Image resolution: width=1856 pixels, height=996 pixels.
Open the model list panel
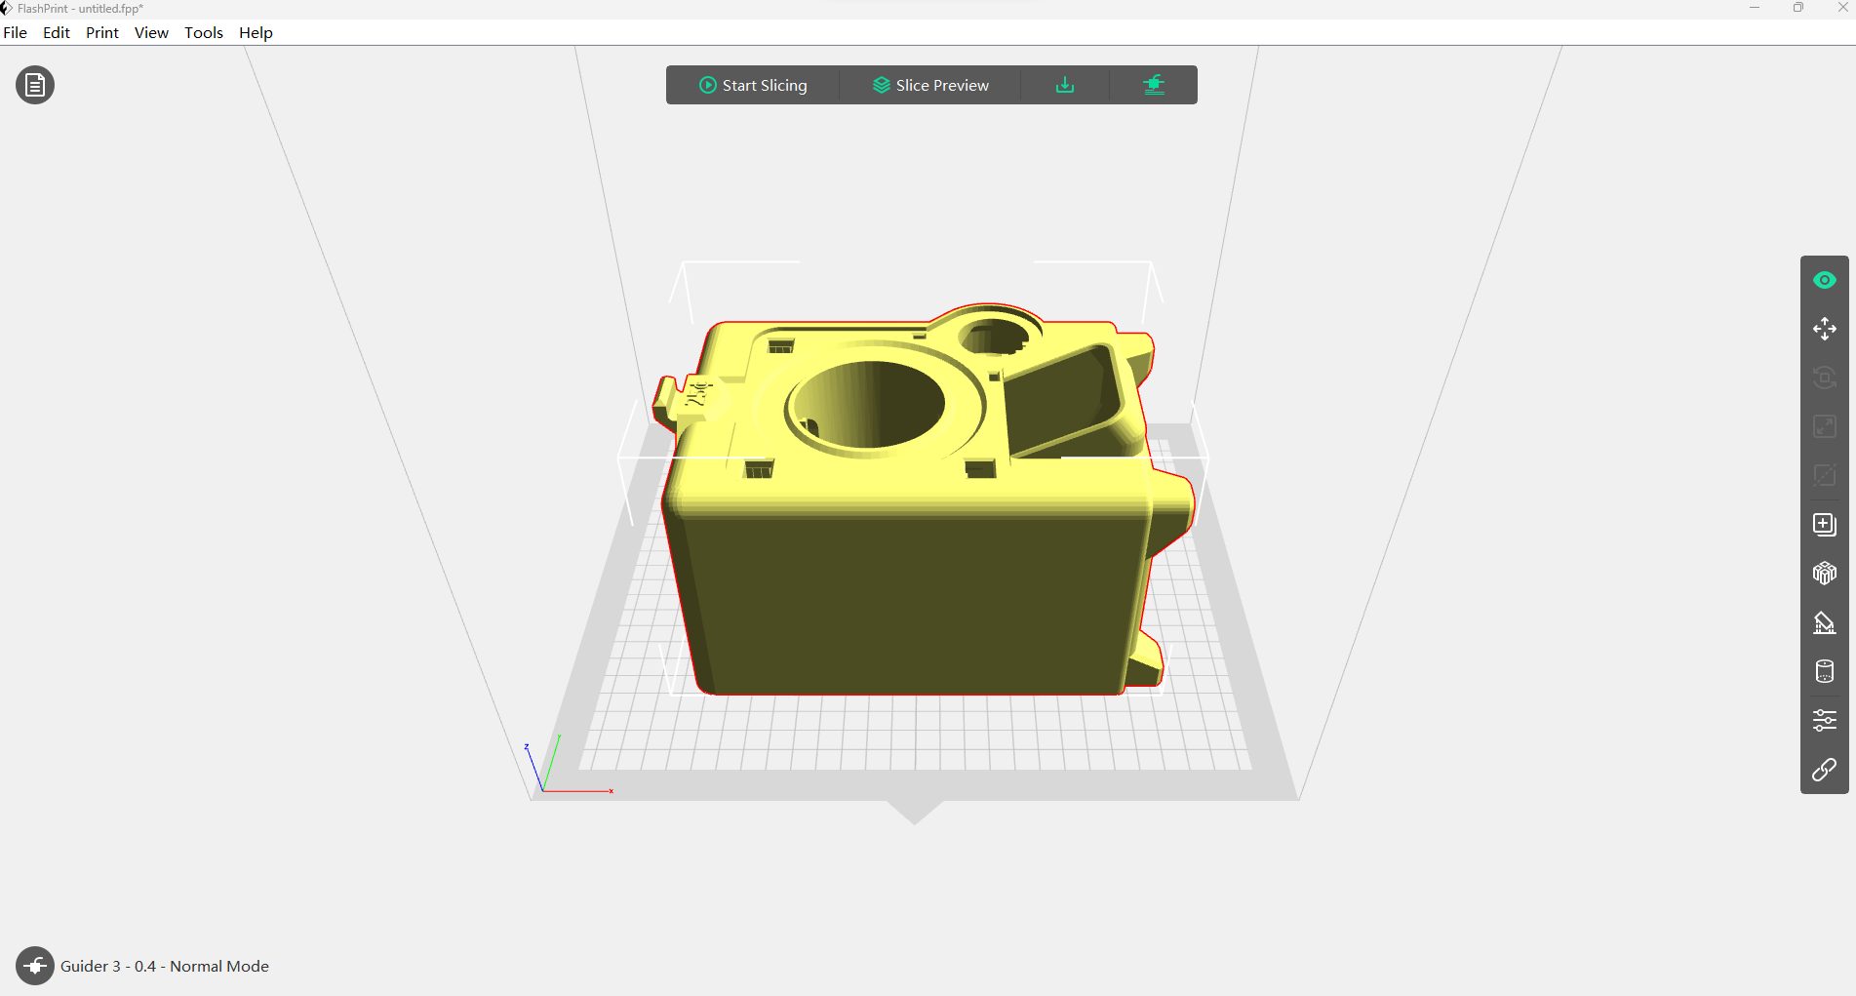click(x=34, y=85)
